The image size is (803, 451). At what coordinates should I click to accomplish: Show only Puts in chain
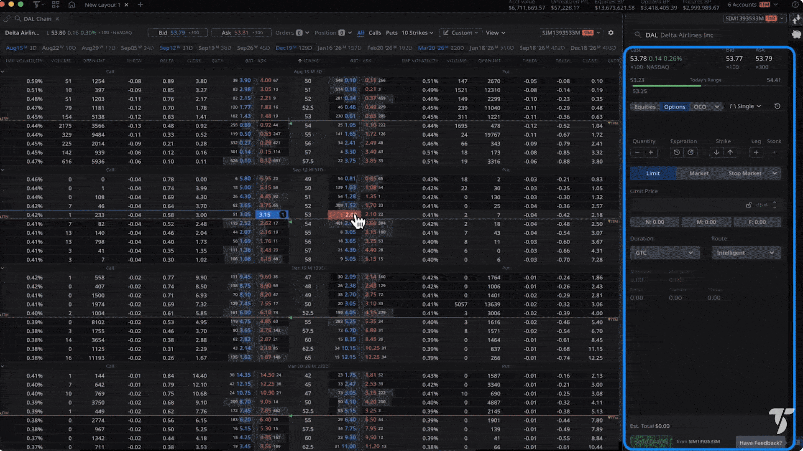(x=391, y=33)
